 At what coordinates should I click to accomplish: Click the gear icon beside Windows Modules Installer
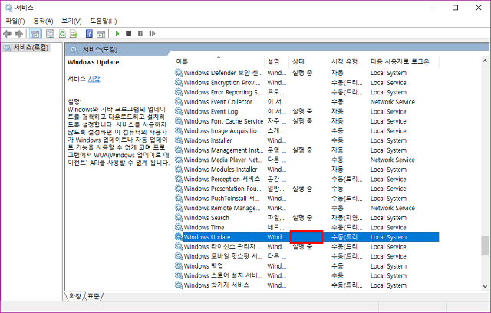pos(179,170)
